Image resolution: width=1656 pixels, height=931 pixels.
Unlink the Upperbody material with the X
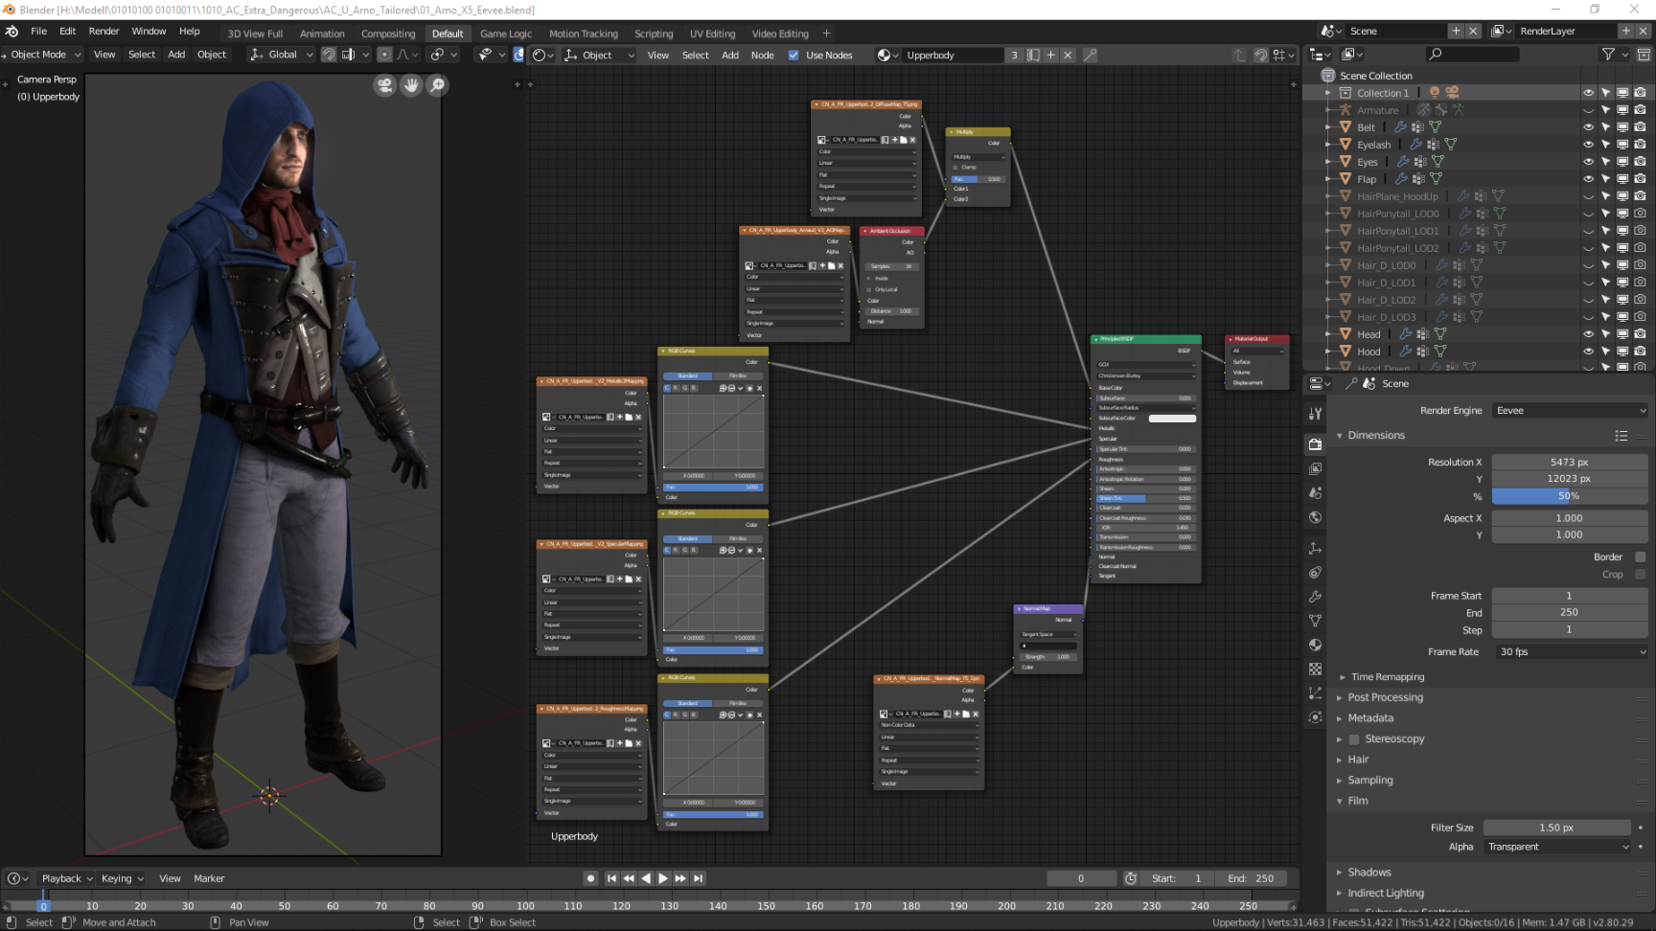click(x=1068, y=56)
